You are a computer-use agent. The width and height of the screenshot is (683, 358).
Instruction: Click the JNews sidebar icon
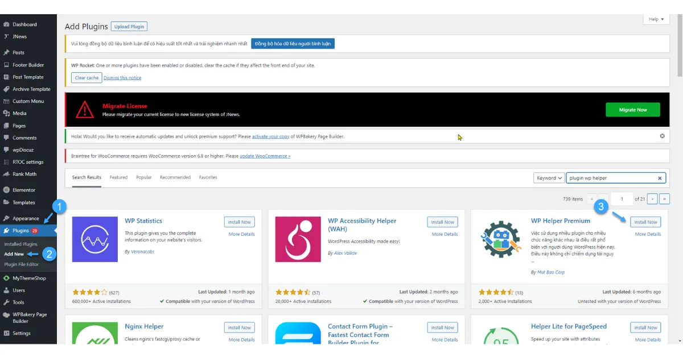click(6, 36)
